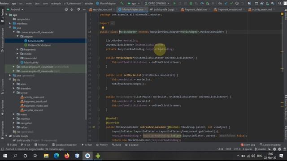
Task: Open Microsoft Edge from the taskbar
Action: [57, 156]
